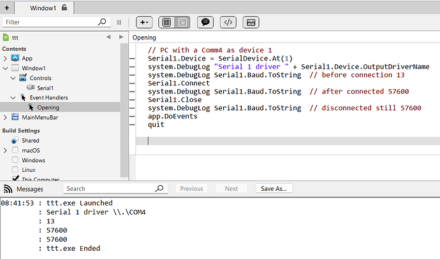The height and width of the screenshot is (259, 440).
Task: Click the Next button
Action: [x=231, y=189]
